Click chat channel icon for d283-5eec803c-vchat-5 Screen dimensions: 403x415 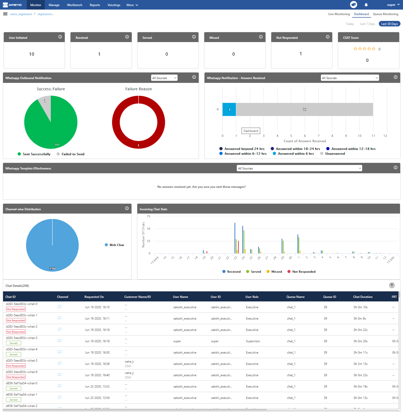pyautogui.click(x=60, y=363)
